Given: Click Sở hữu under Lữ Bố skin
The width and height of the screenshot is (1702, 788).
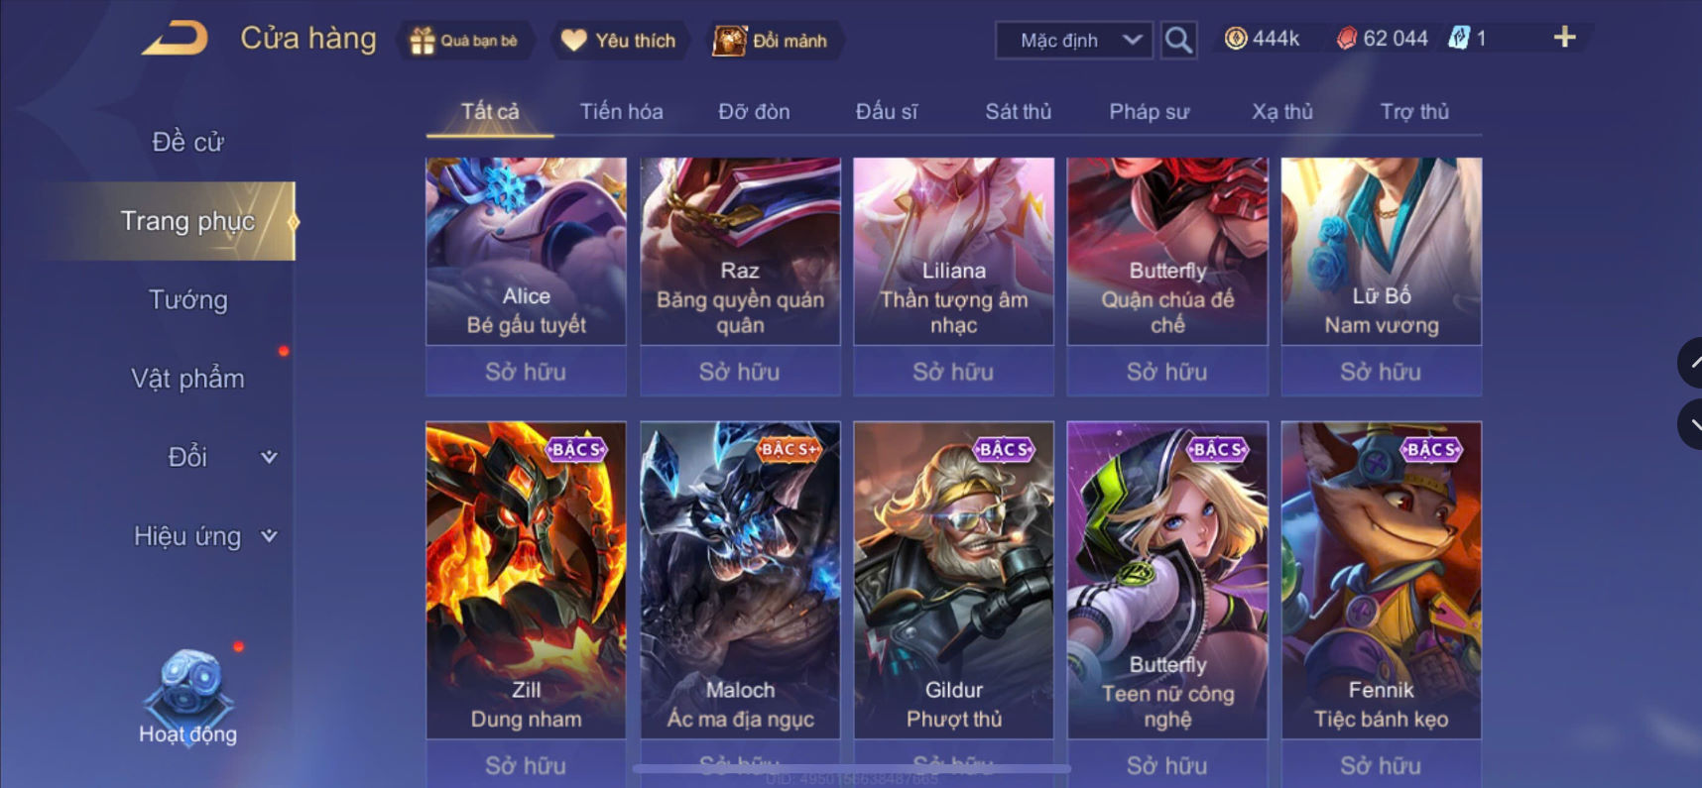Looking at the screenshot, I should [1381, 372].
